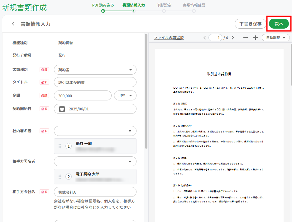Zoom in the PDF with the plus icon
The height and width of the screenshot is (222, 292).
click(x=256, y=38)
